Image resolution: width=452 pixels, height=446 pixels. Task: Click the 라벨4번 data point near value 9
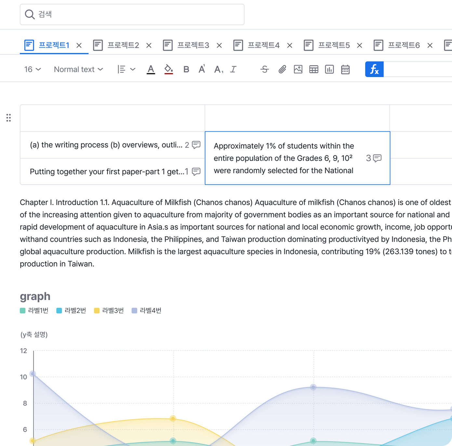coord(313,387)
